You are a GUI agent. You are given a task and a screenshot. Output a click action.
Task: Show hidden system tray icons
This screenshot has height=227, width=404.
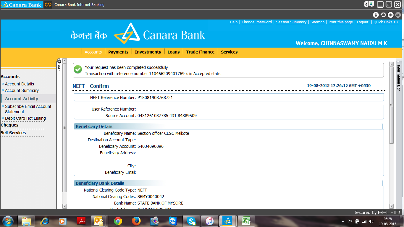tap(343, 221)
